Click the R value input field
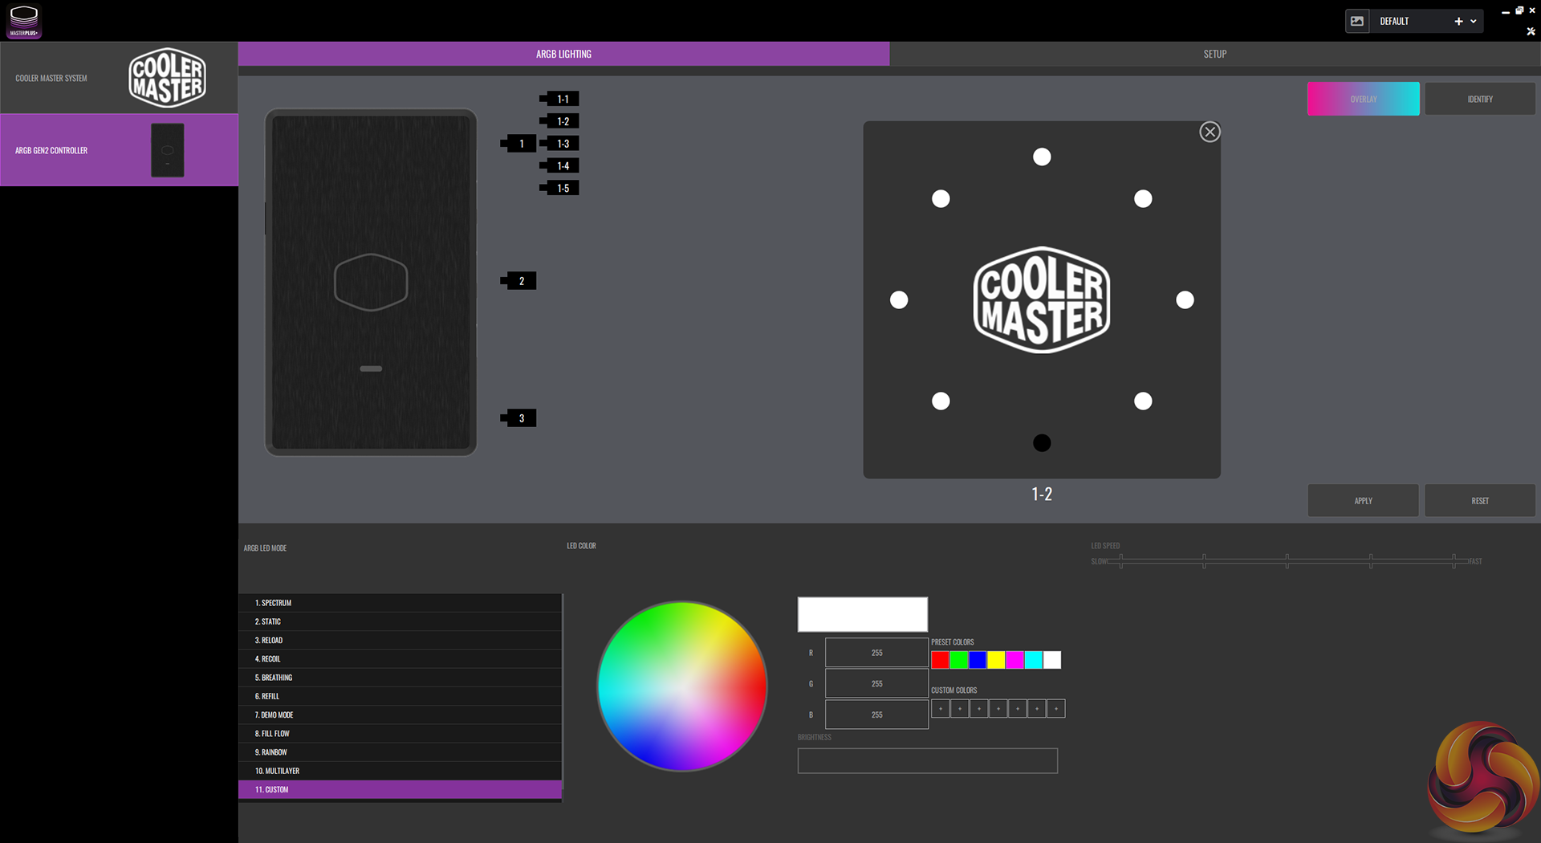Viewport: 1541px width, 843px height. click(x=876, y=653)
